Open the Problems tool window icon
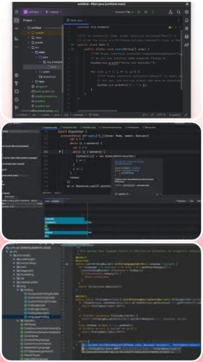Viewport: 203px width, 362px height. click(16, 100)
